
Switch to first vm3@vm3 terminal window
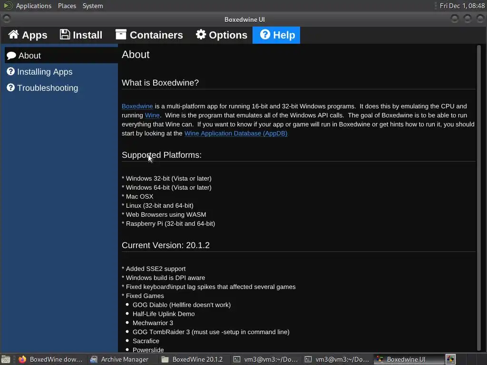click(x=266, y=359)
